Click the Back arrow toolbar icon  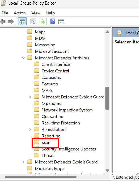(x=3, y=21)
